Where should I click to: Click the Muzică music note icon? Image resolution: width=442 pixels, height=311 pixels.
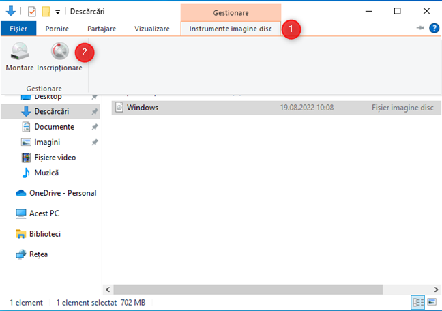[26, 173]
